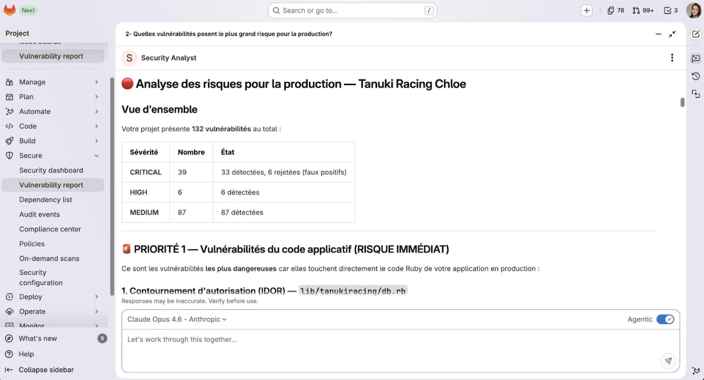Click the Plan calendar icon
The height and width of the screenshot is (380, 704).
[9, 97]
